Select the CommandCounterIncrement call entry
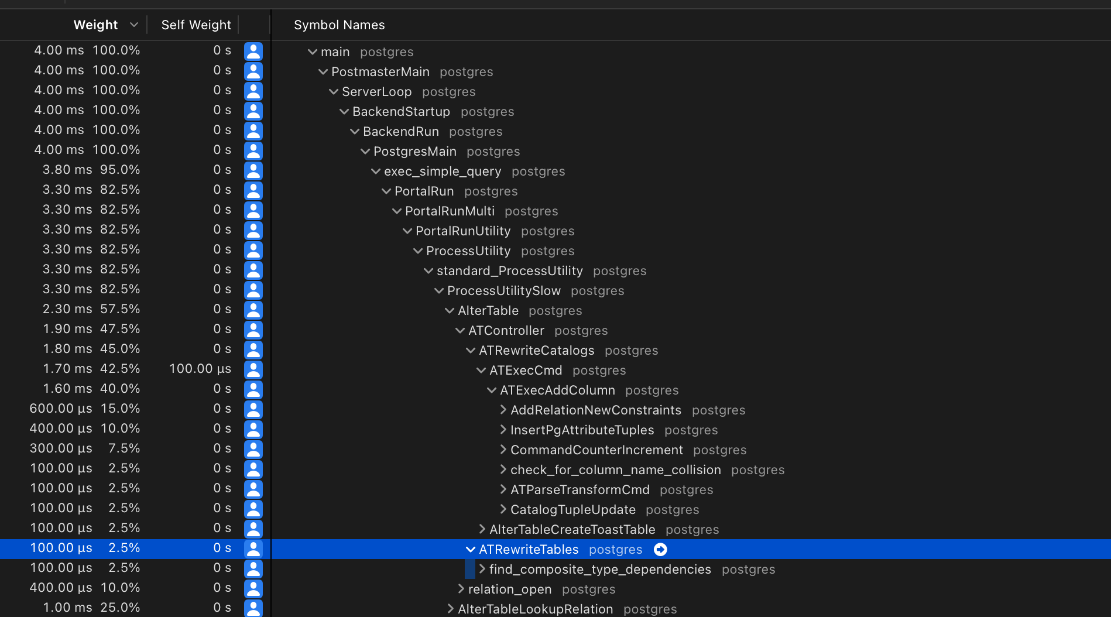The image size is (1111, 617). [597, 450]
